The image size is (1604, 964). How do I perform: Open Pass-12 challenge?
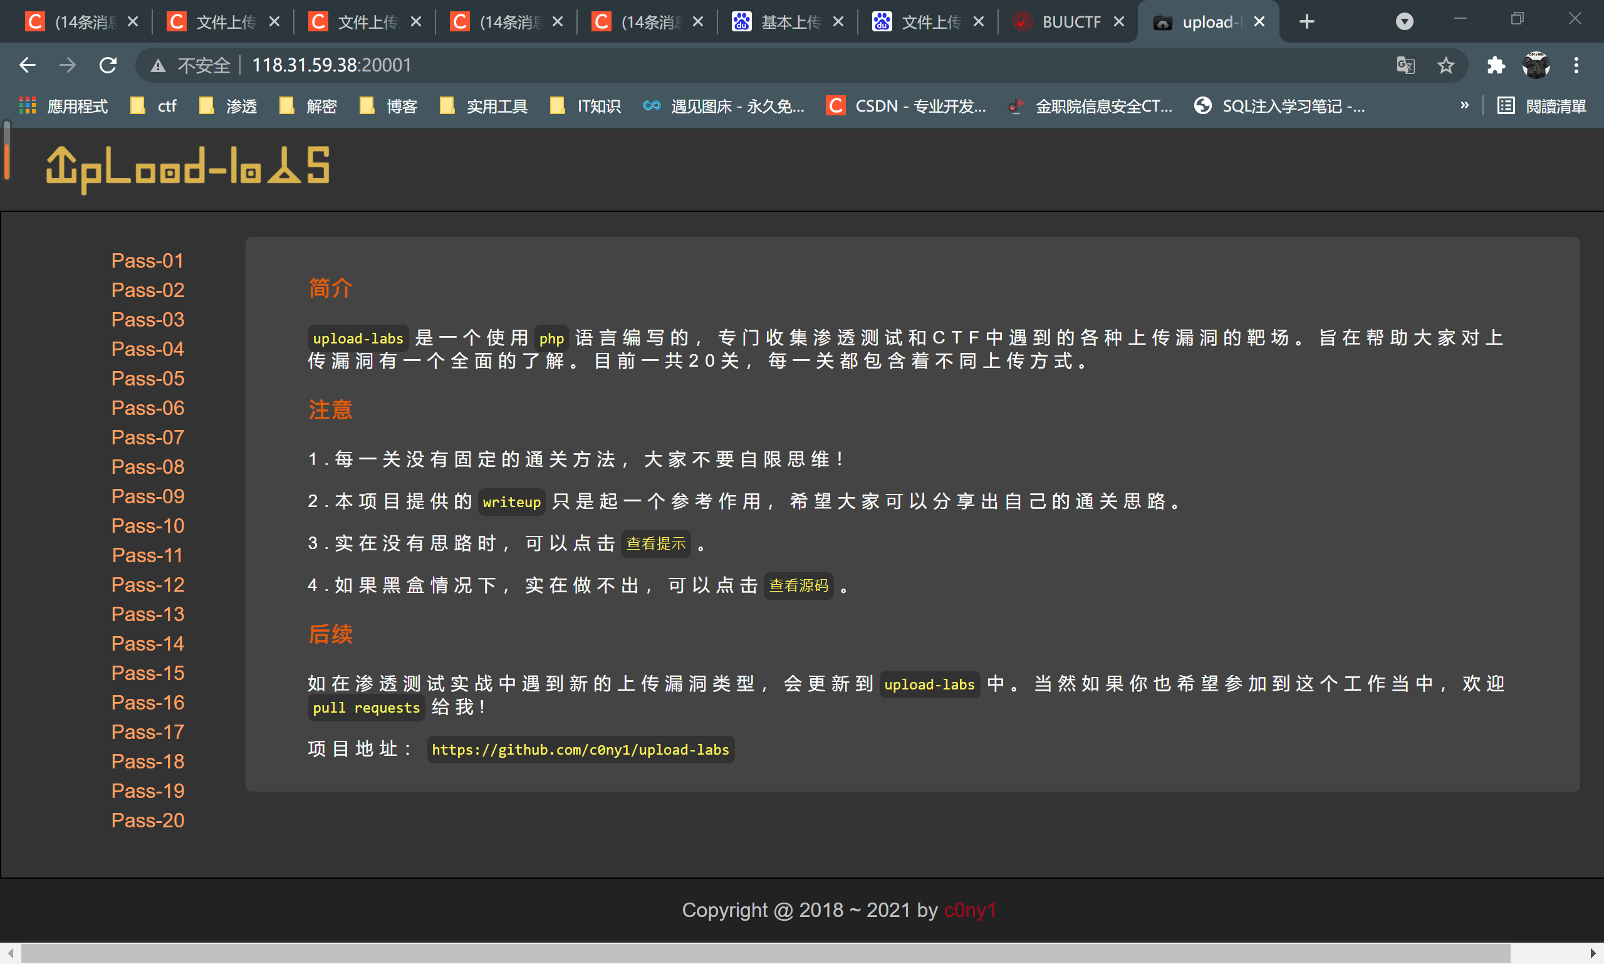point(147,585)
